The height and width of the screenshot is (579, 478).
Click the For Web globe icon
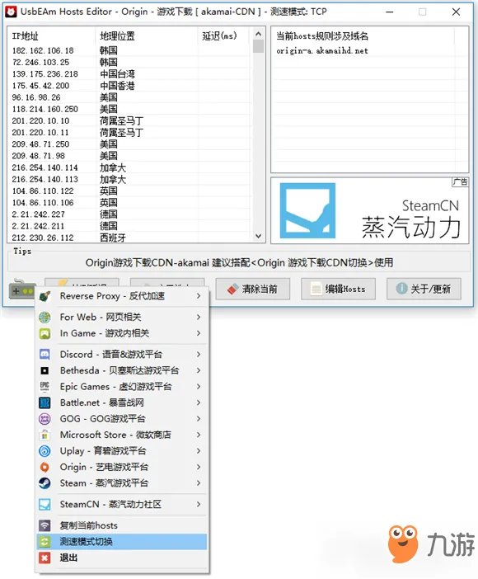[45, 318]
